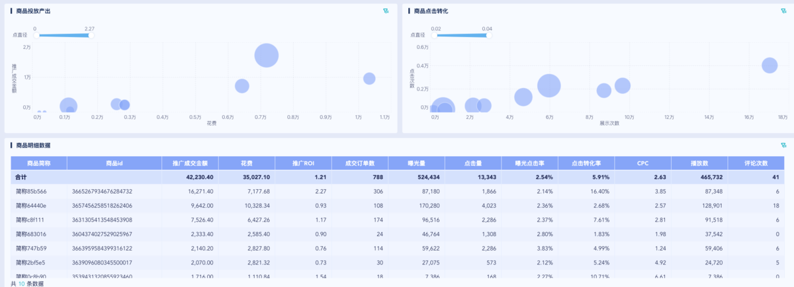This screenshot has height=287, width=794.
Task: Click the CPC column header
Action: (x=642, y=163)
